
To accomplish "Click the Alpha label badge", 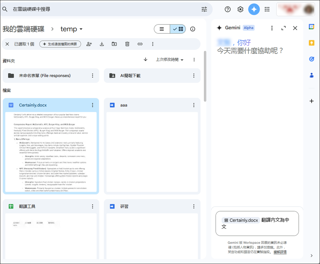I will click(248, 28).
